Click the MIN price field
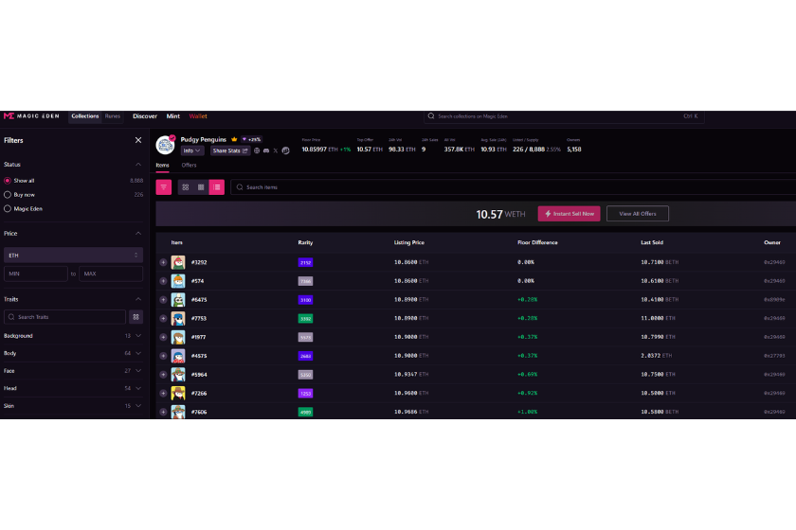796x530 pixels. [36, 274]
